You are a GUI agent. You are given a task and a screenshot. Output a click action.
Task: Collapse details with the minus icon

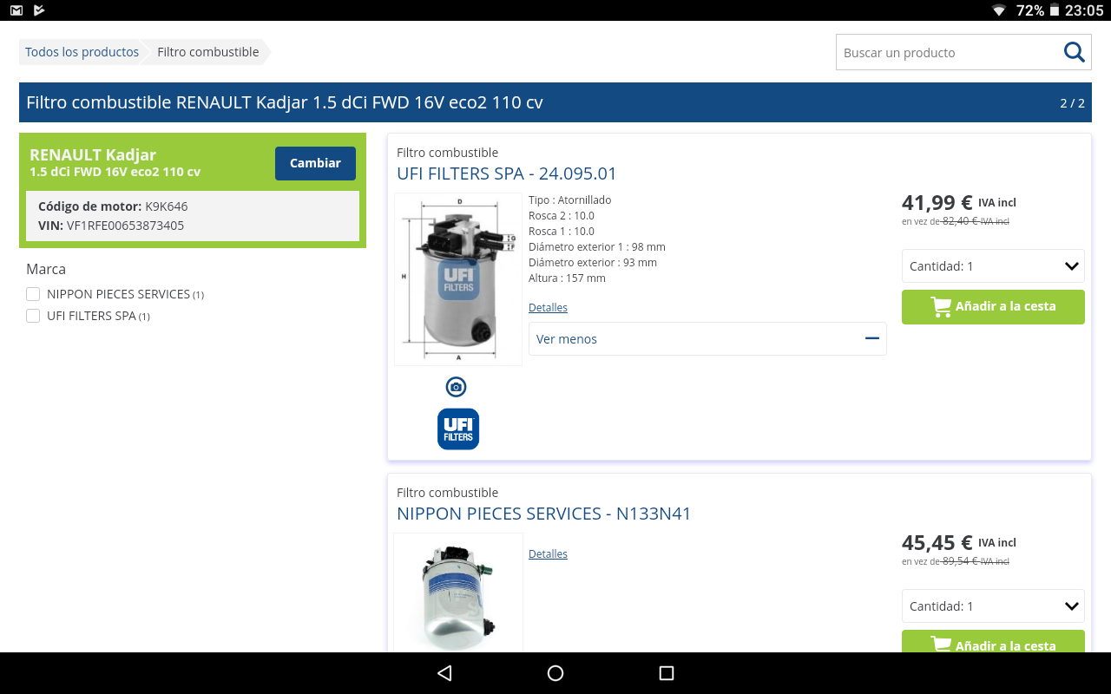pos(872,338)
